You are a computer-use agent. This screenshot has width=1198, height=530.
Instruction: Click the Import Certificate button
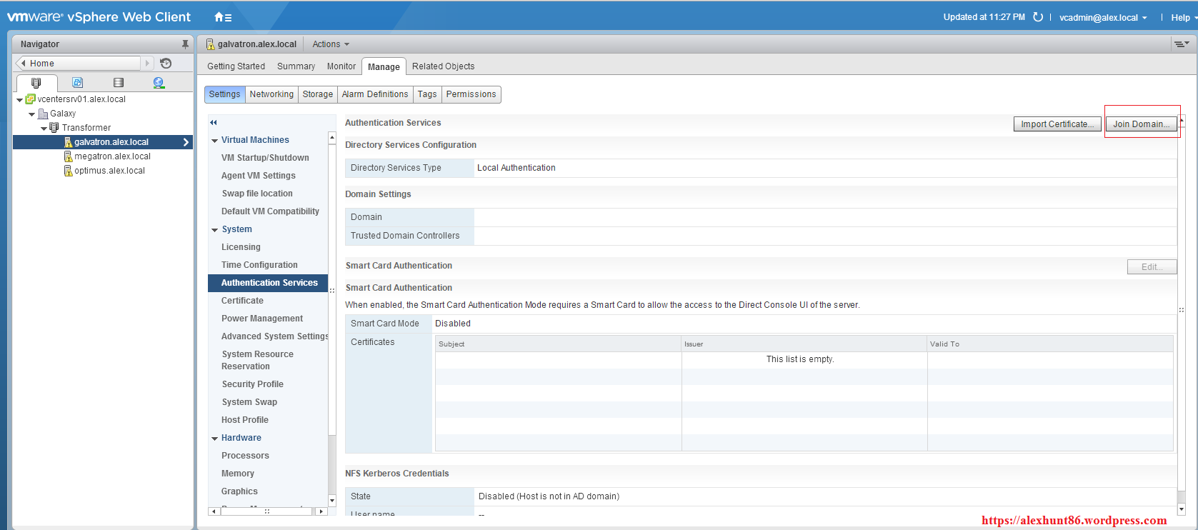(x=1057, y=124)
